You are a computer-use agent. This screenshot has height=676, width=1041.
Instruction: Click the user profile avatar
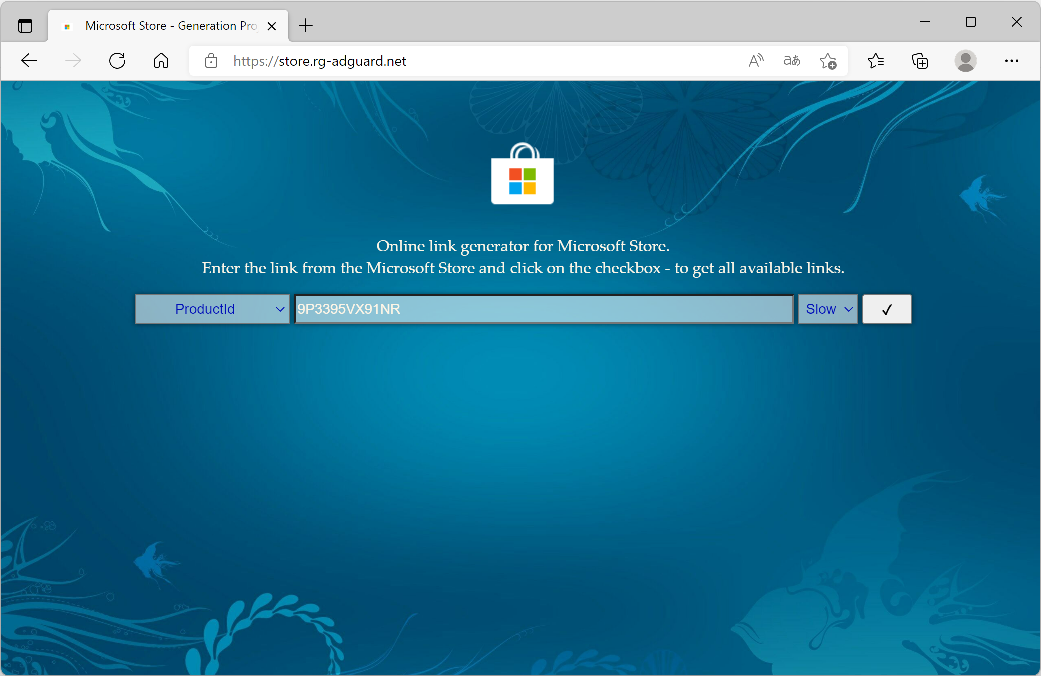965,61
